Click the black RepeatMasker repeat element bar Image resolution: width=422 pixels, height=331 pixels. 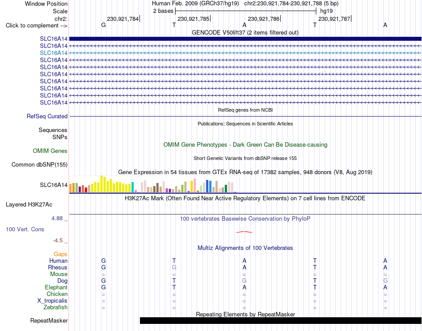[280, 320]
